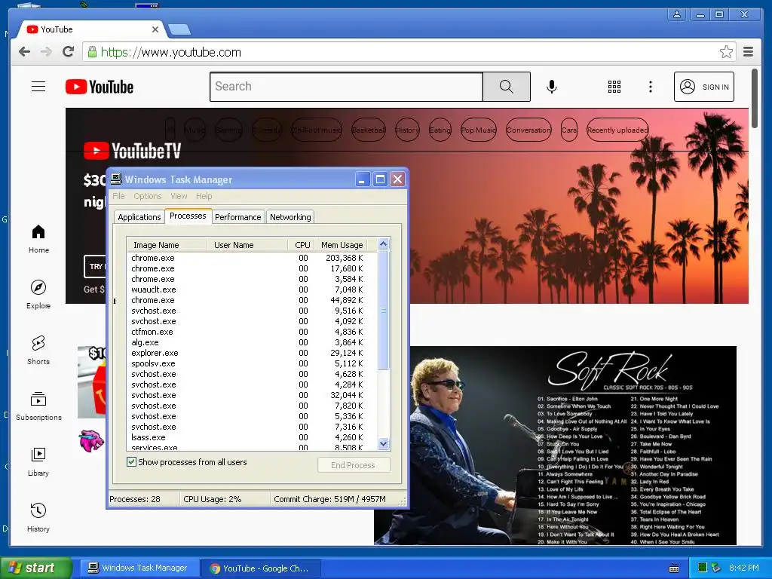
Task: Click the Task Manager tray icon
Action: click(x=703, y=568)
